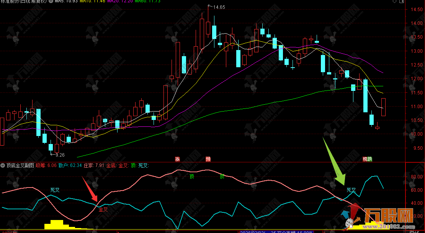Select the MA5: 10.93 indicator label

tap(66, 1)
